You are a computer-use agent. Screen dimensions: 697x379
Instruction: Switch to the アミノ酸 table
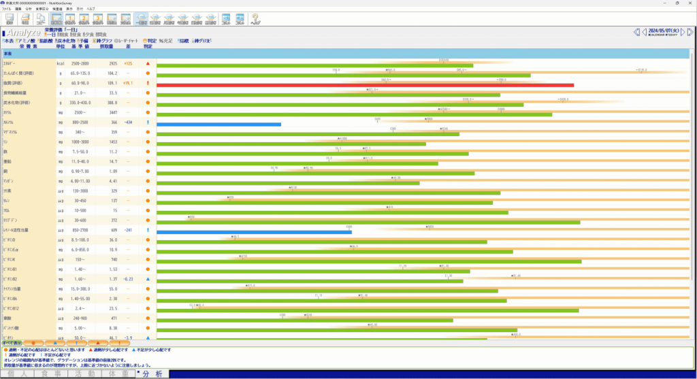25,41
